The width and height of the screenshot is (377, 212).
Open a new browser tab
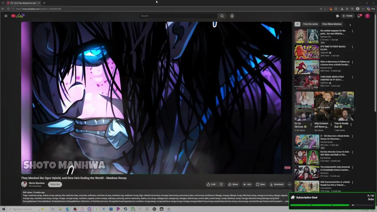(x=44, y=3)
